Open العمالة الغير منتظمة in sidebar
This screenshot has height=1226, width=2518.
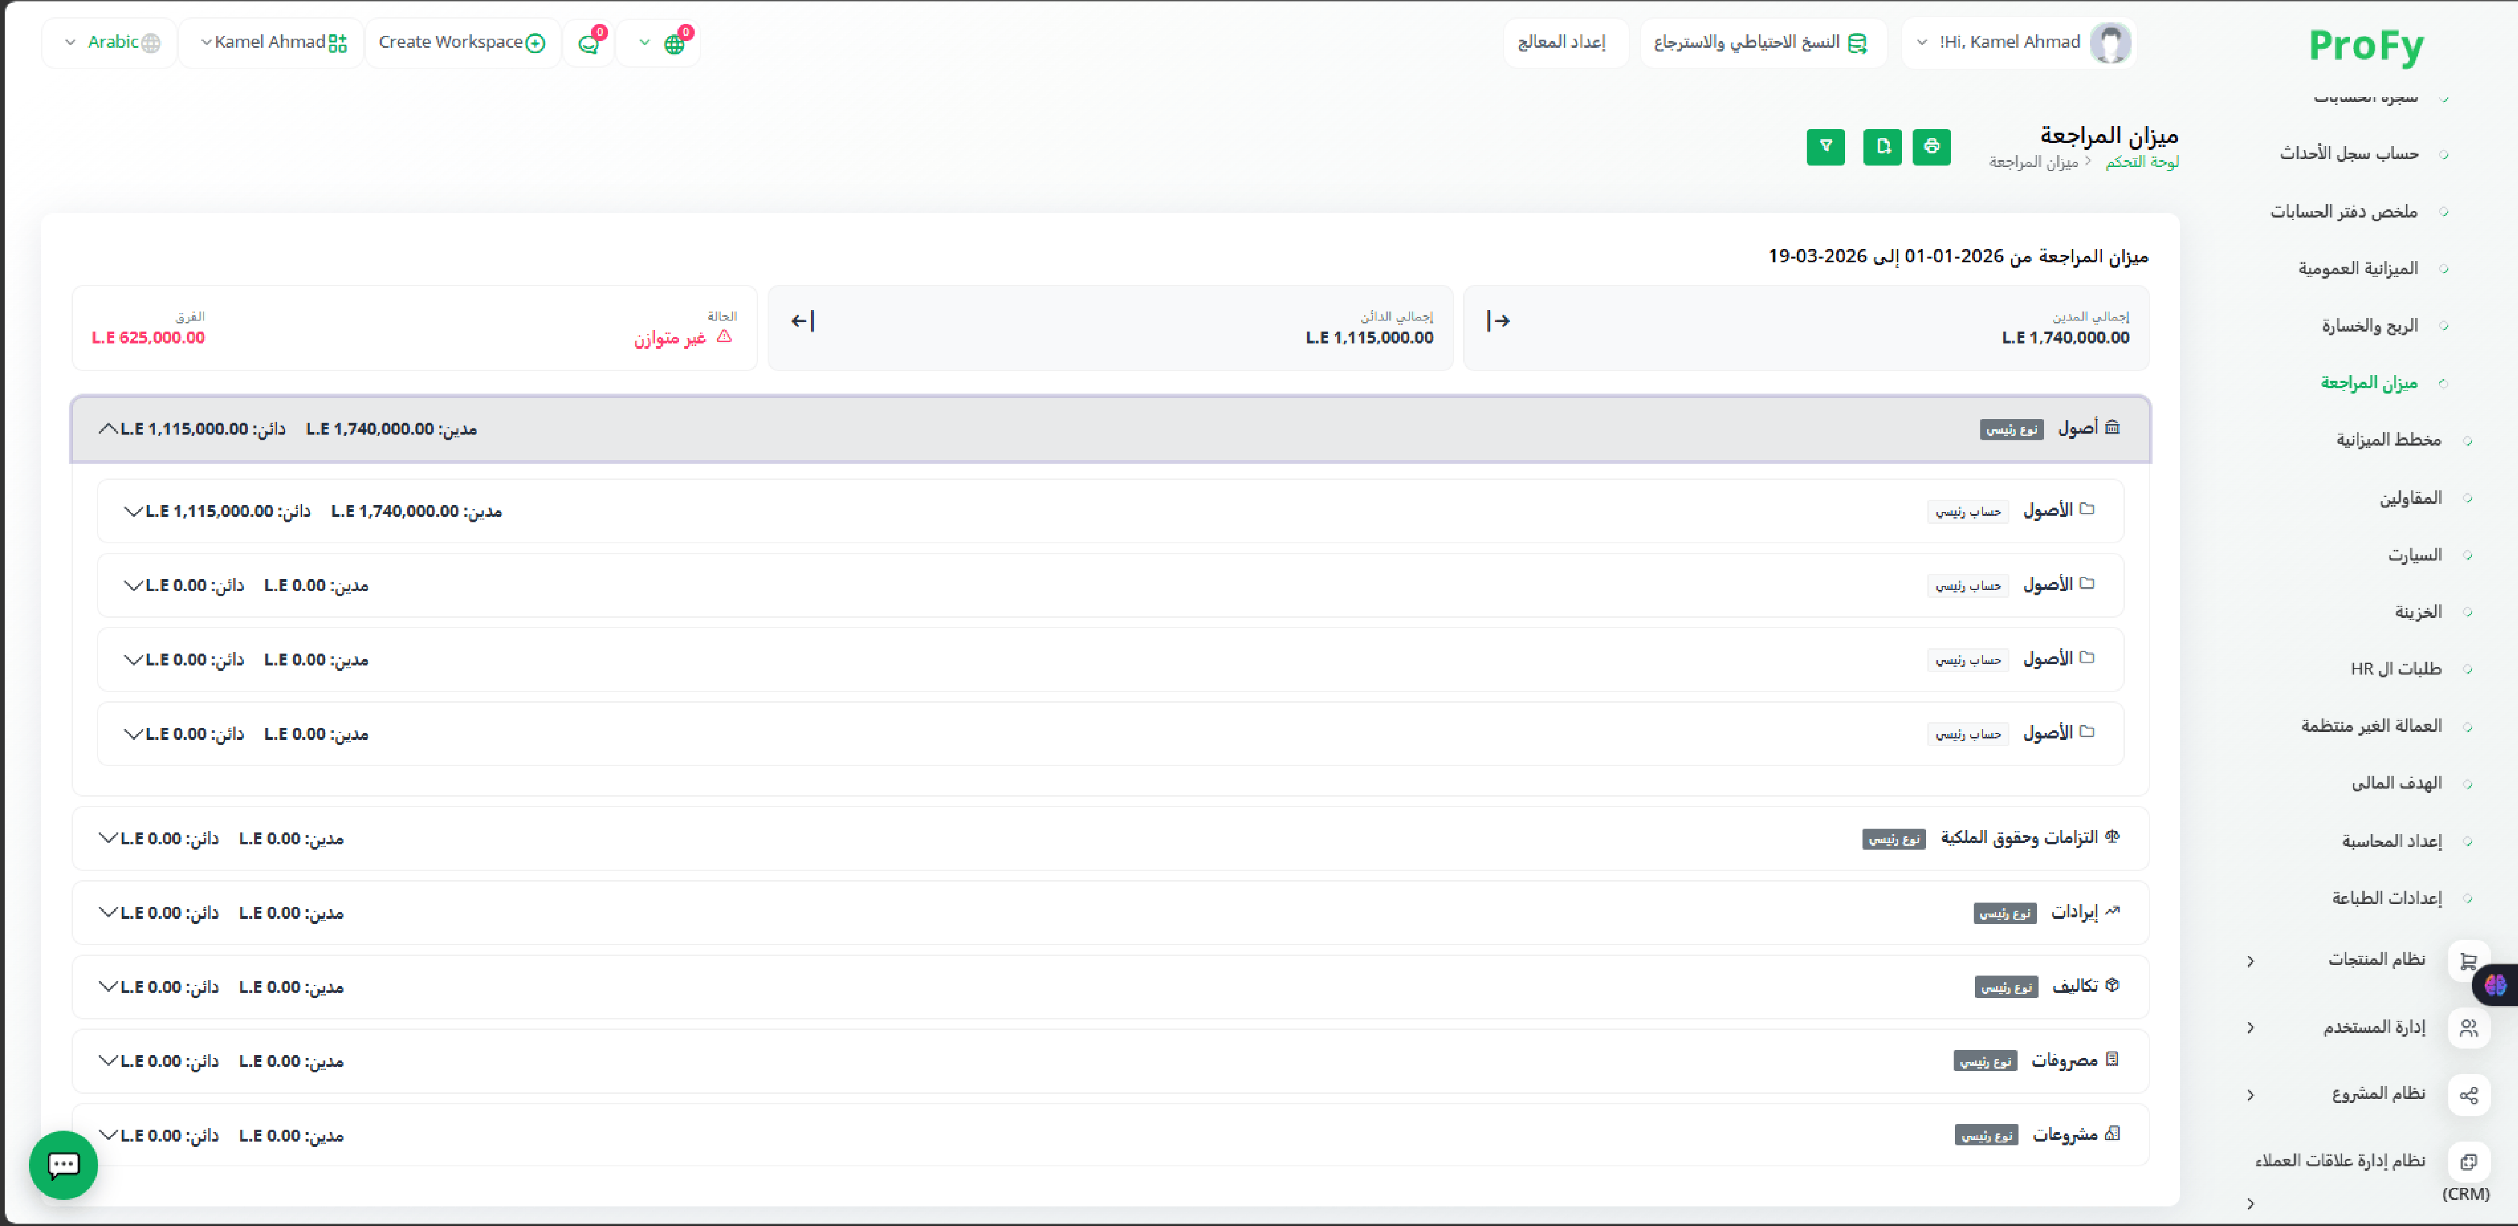(2372, 726)
